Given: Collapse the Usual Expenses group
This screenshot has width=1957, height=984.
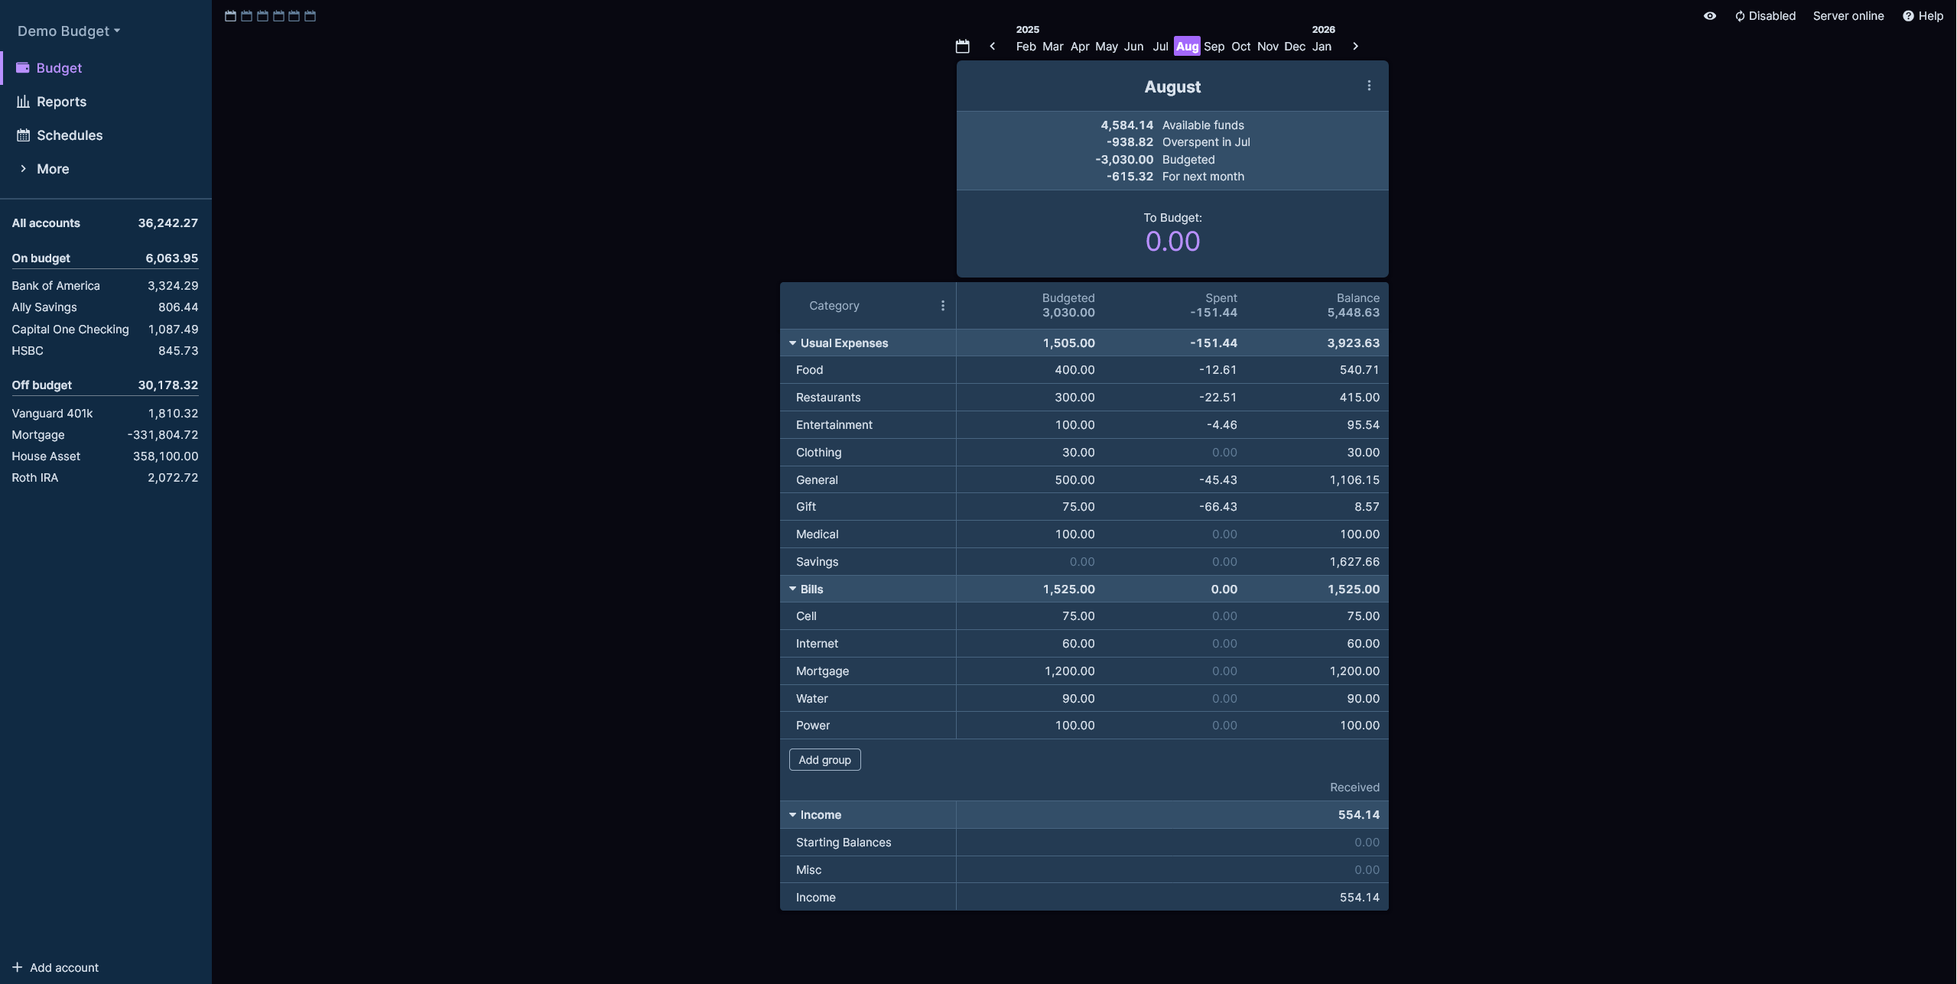Looking at the screenshot, I should click(x=792, y=343).
